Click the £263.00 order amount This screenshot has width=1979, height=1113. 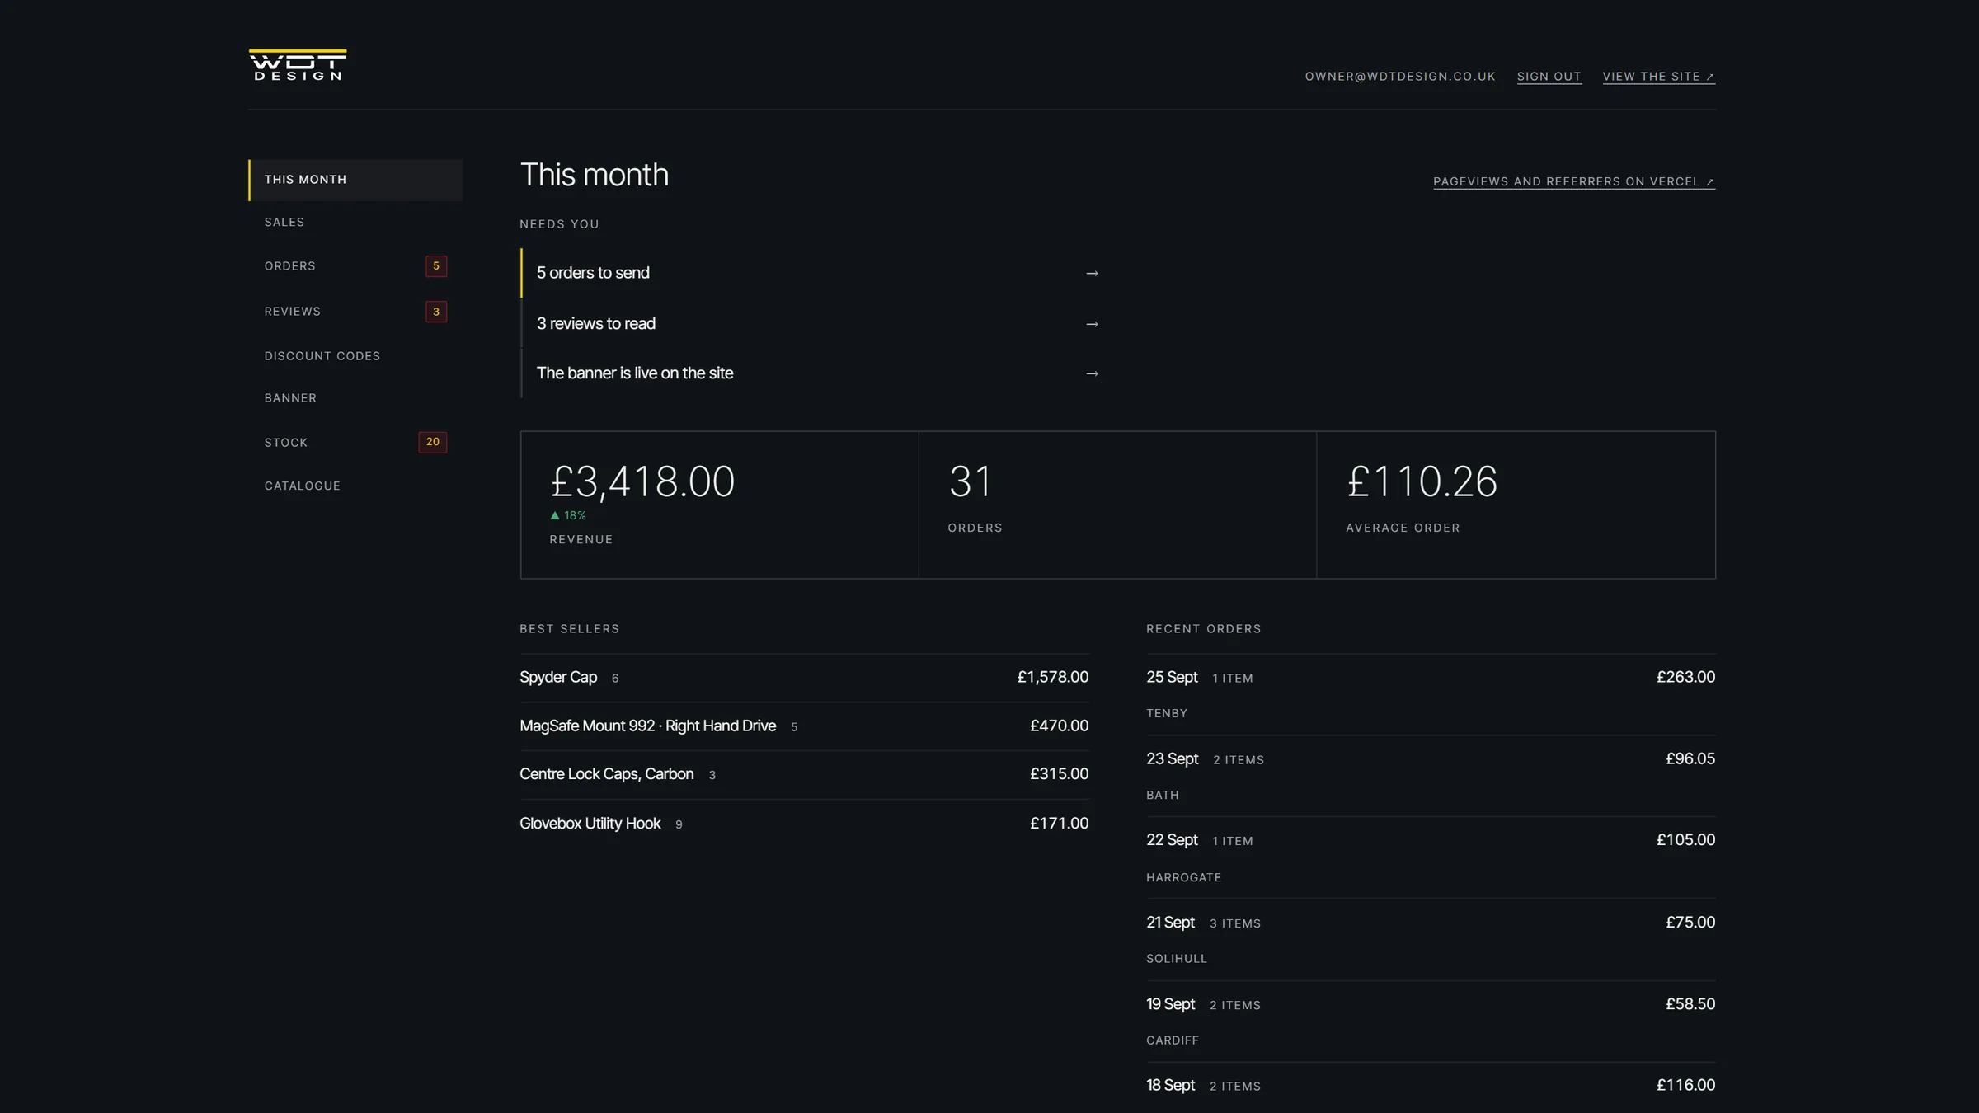point(1686,678)
